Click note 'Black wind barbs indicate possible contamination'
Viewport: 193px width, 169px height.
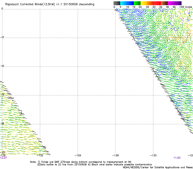[x=122, y=165]
